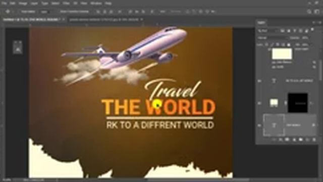The image size is (323, 182).
Task: Toggle Lock image pixels brush icon
Action: [272, 44]
